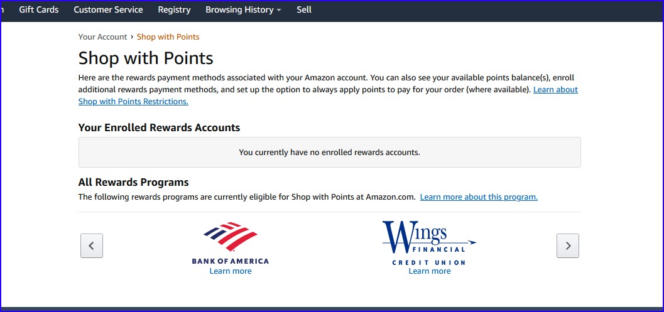Screen dimensions: 664x312
Task: Open the Browsing History menu label
Action: pos(239,9)
